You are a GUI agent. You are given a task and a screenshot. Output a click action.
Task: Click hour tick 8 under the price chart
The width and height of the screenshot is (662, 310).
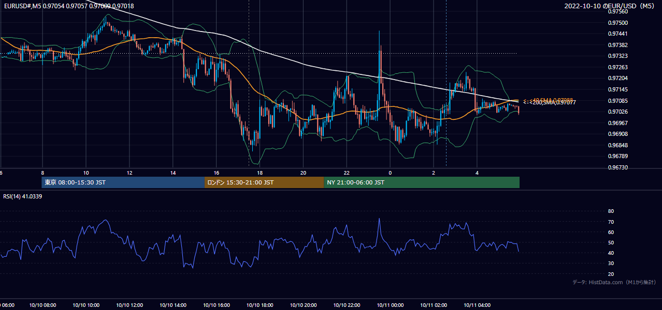coord(42,173)
